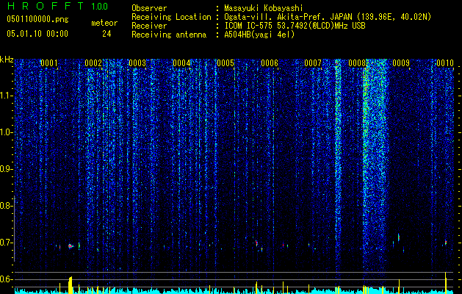Click the date stamp 05.01.10 00:00
This screenshot has height=294, width=462.
coord(37,34)
